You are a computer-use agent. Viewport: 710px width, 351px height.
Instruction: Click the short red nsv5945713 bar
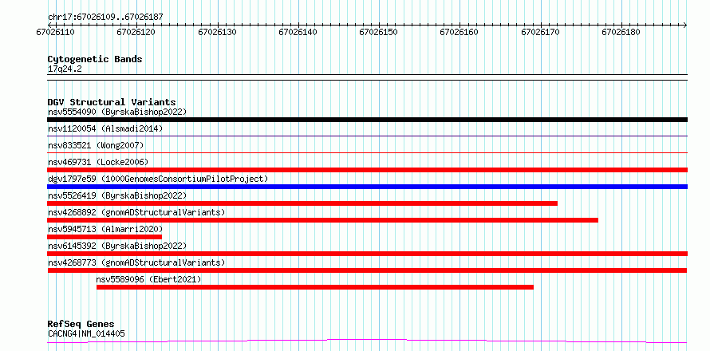click(x=105, y=237)
